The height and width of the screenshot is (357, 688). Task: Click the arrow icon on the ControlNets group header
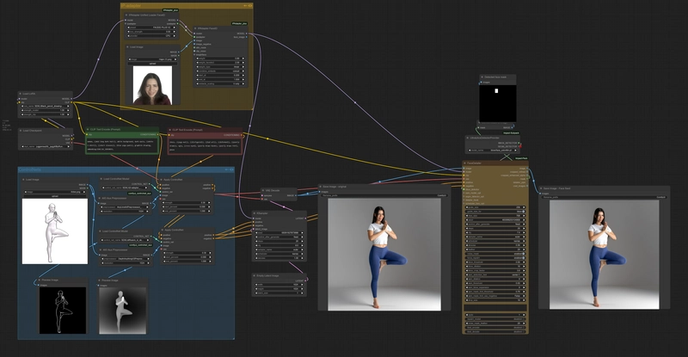(x=227, y=169)
